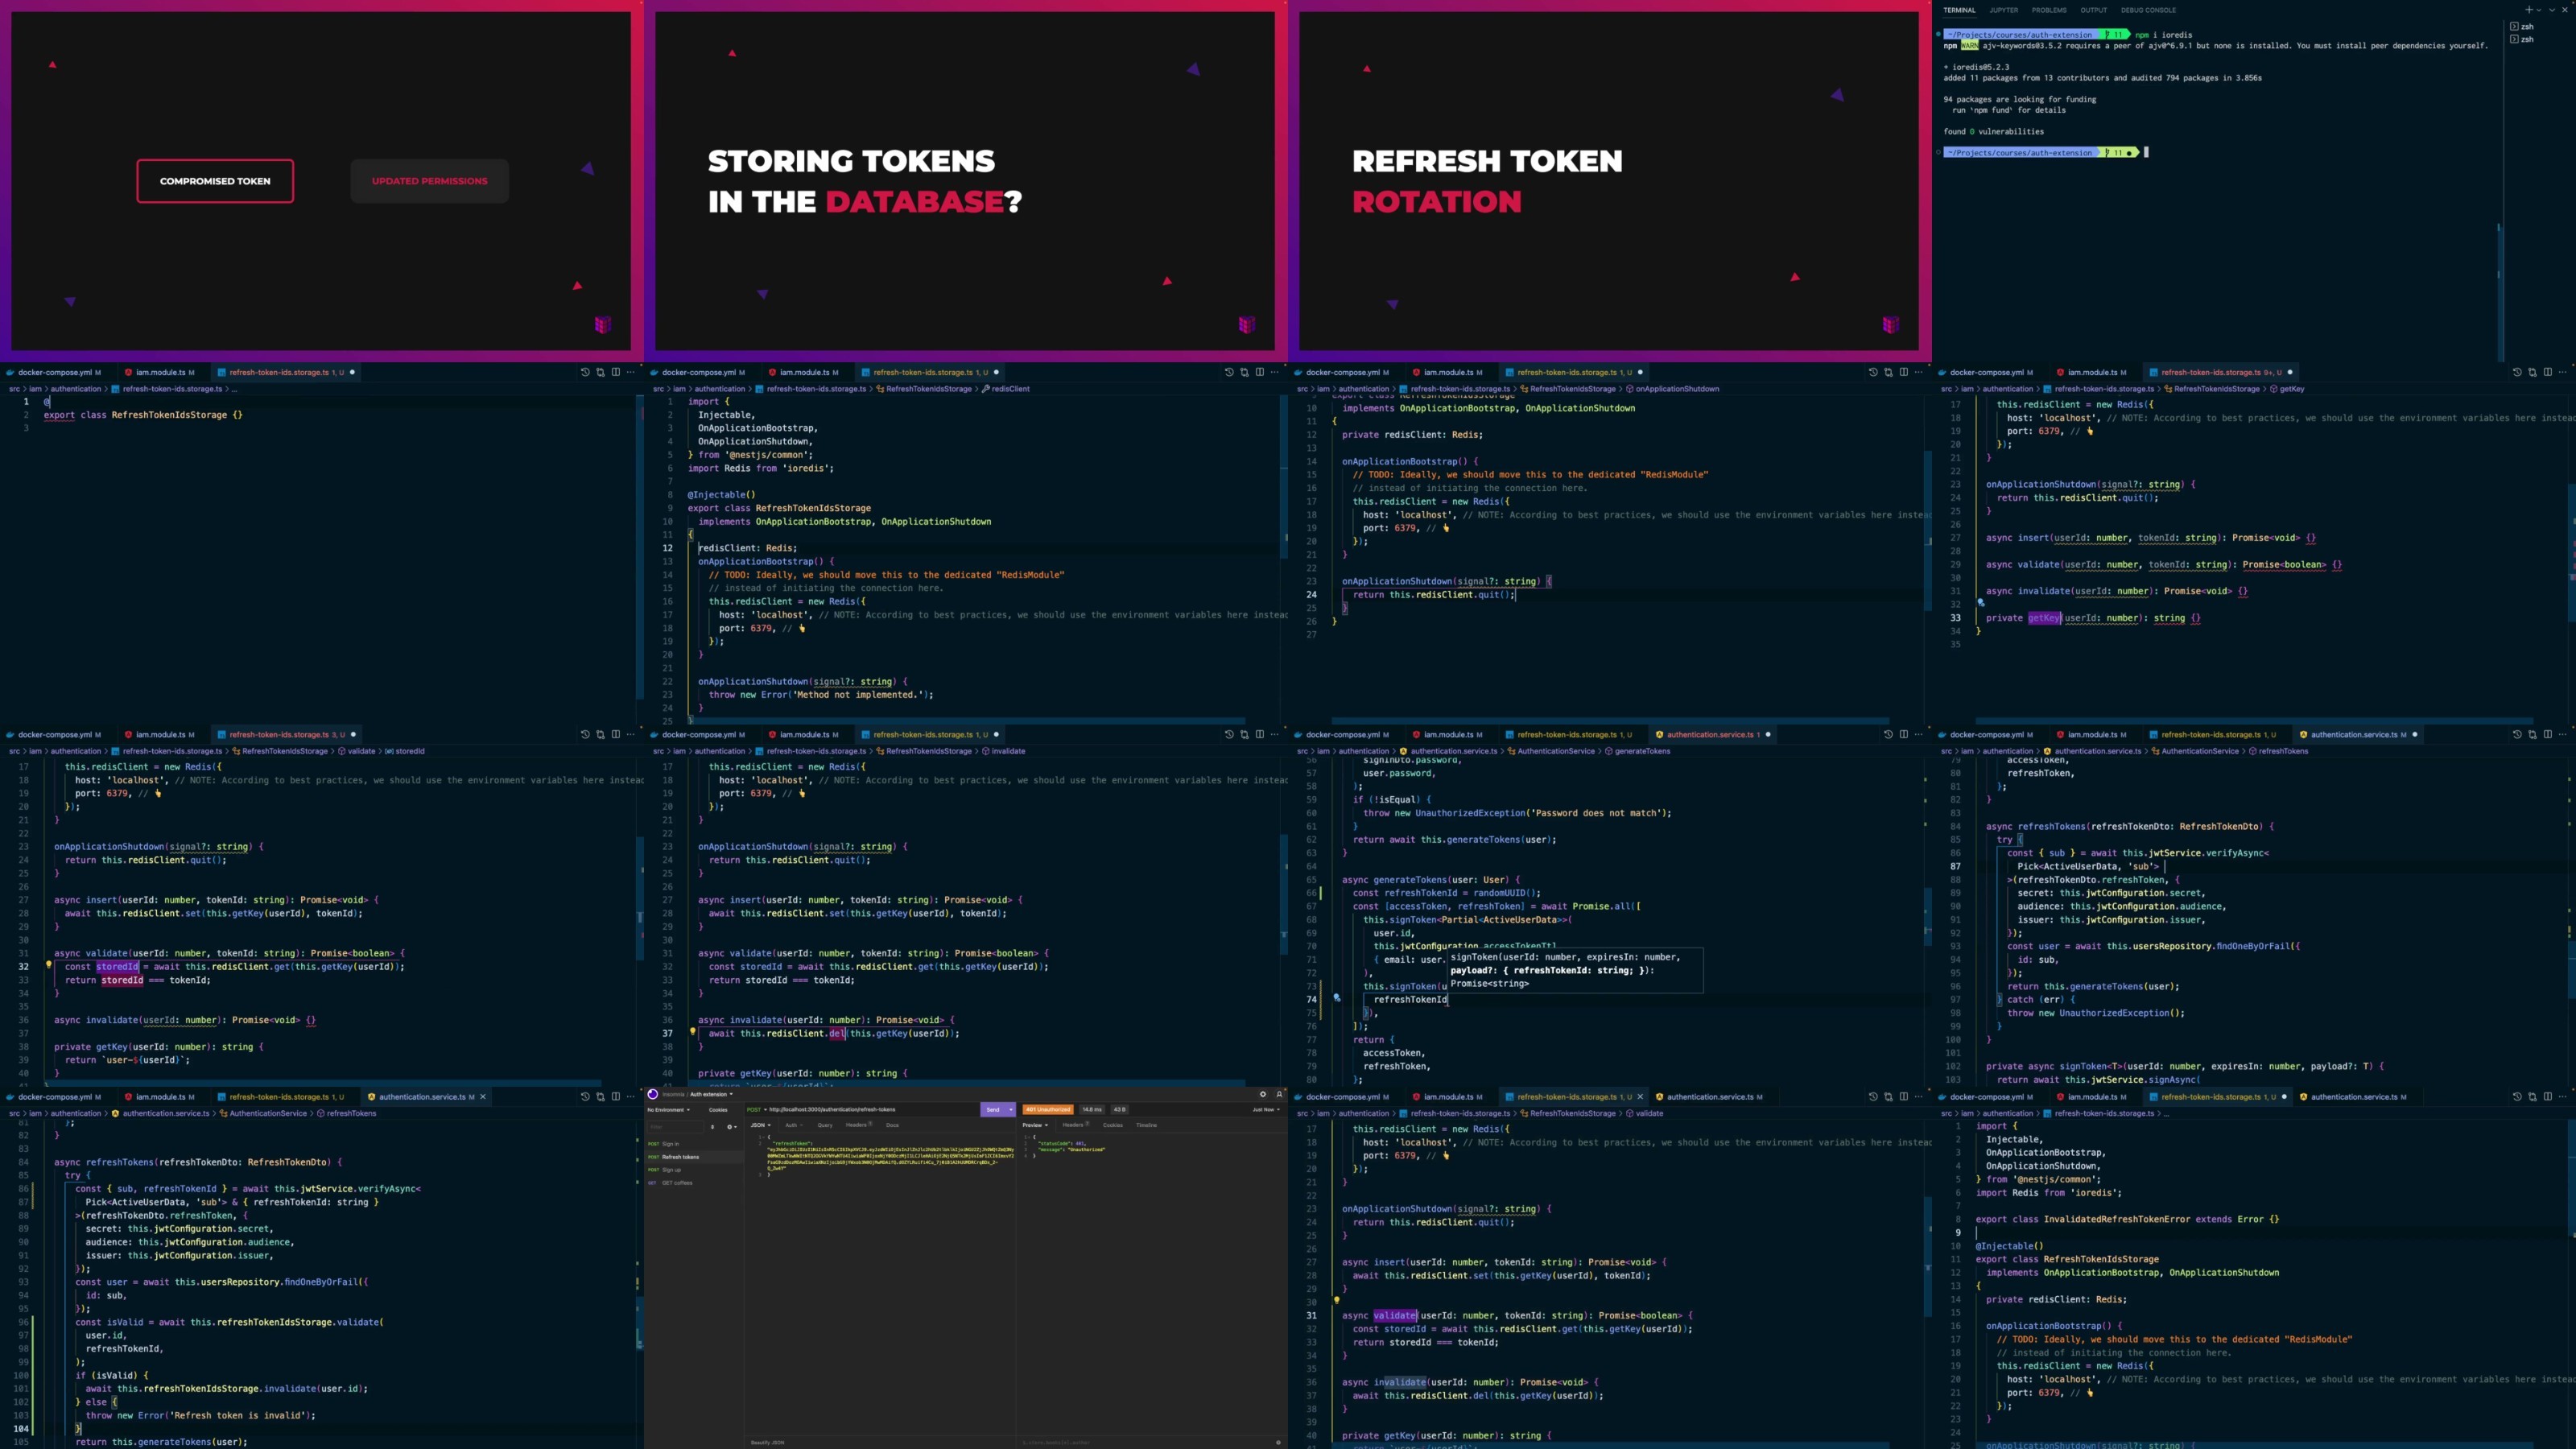Select the GET coffees request

point(694,1183)
